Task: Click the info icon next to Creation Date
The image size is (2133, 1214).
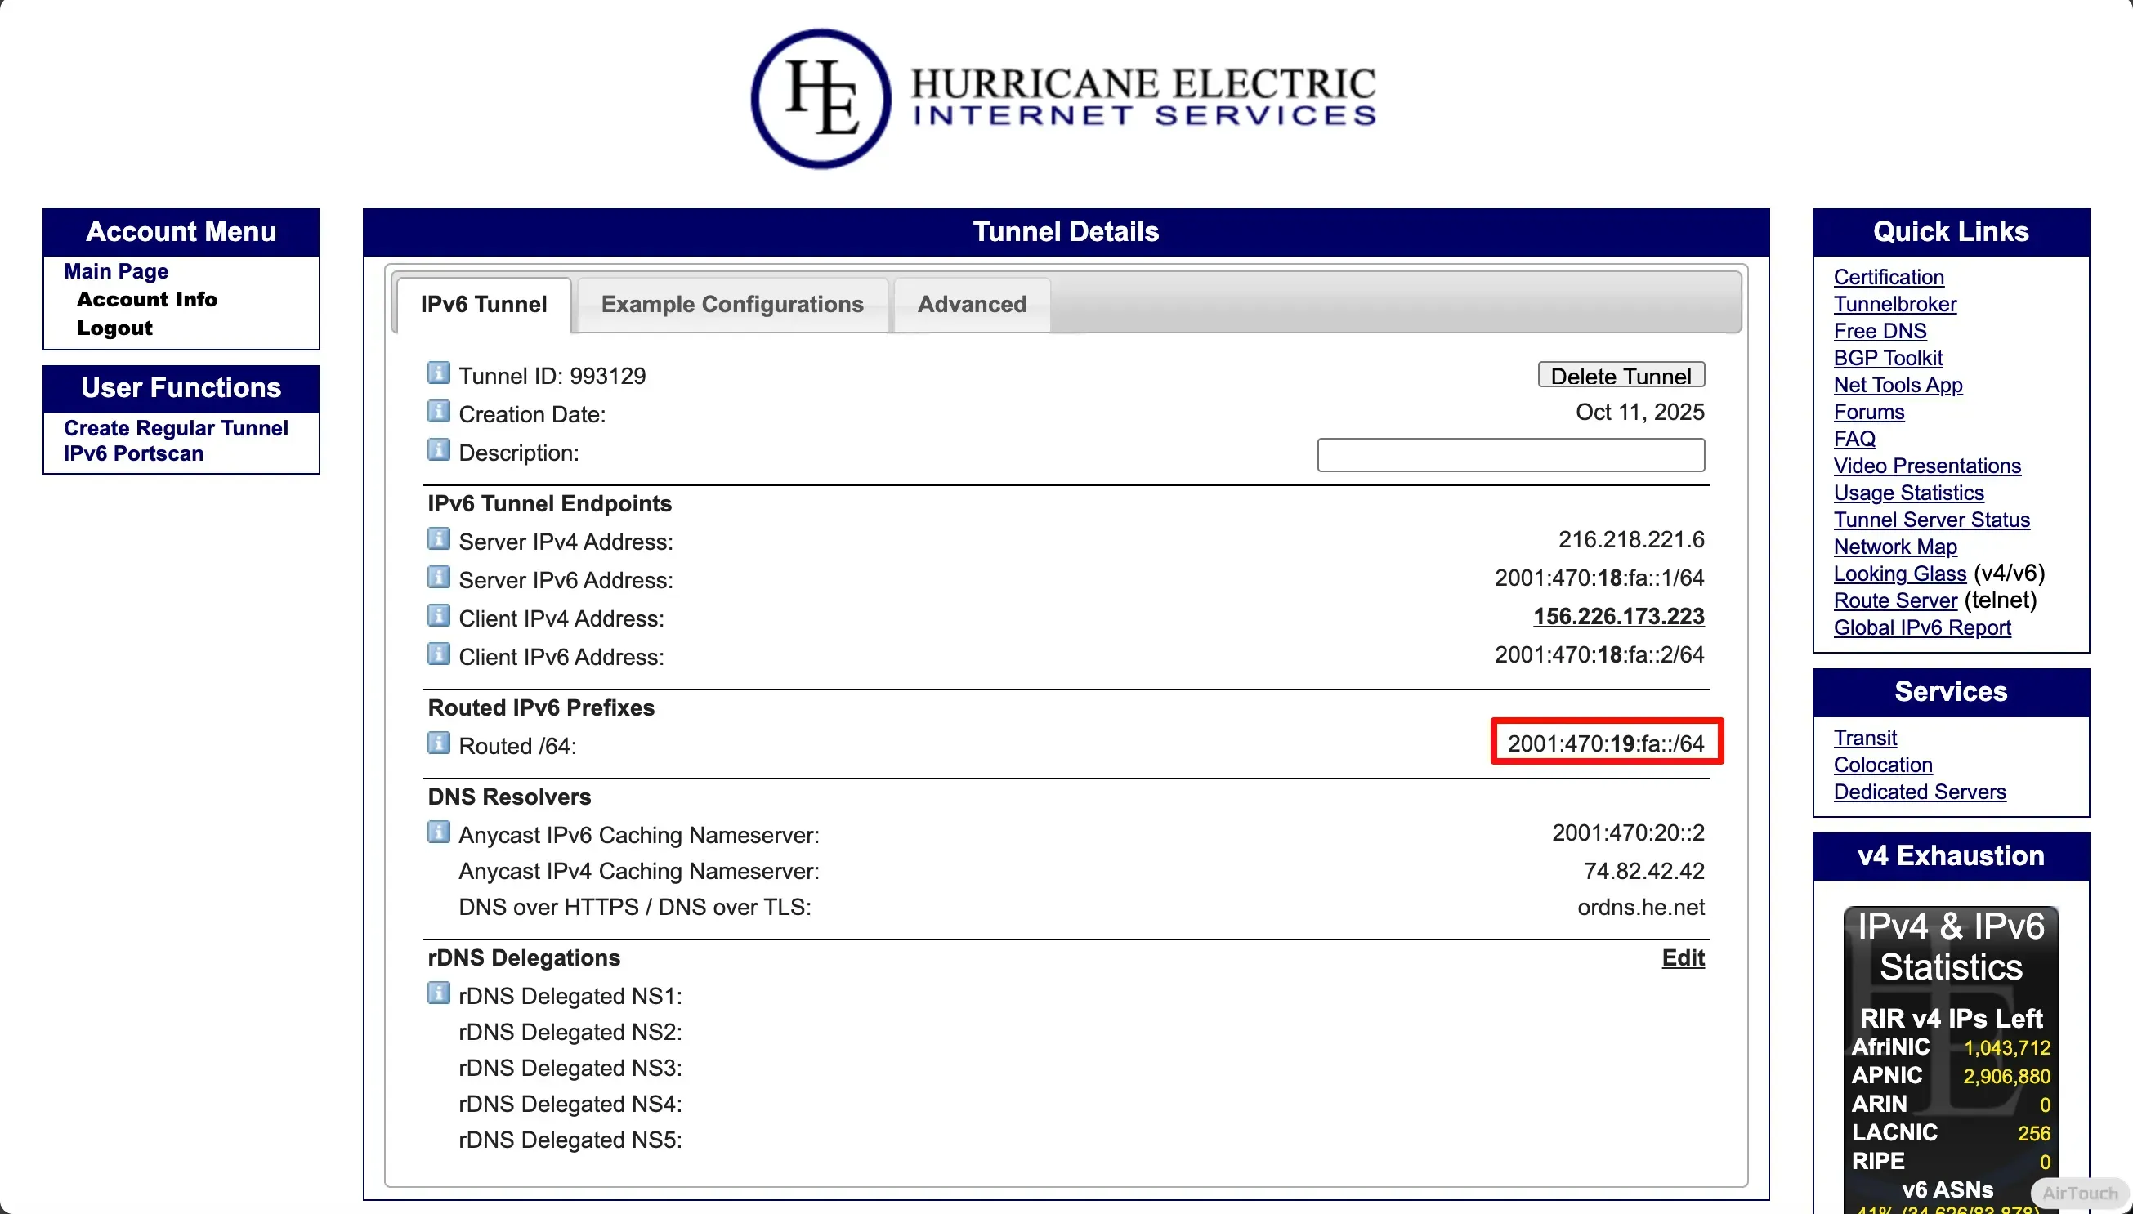Action: (439, 411)
